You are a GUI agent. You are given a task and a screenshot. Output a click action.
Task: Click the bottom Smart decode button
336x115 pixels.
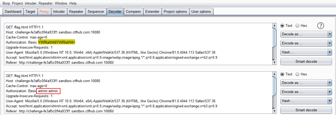click(306, 110)
